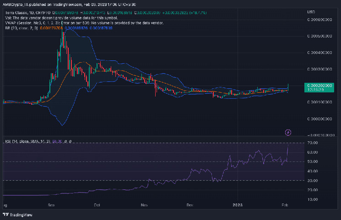Click the RSI 30.00 axis label
This screenshot has width=341, height=220.
313,181
